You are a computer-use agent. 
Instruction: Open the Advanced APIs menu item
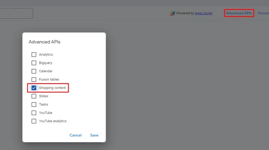click(x=239, y=13)
